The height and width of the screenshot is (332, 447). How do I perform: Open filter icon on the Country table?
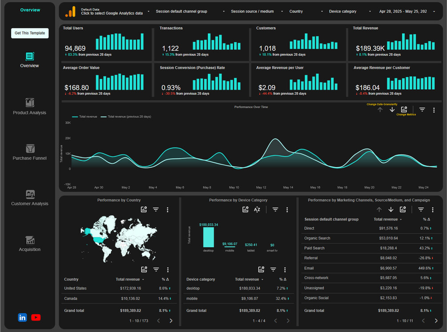pyautogui.click(x=156, y=269)
